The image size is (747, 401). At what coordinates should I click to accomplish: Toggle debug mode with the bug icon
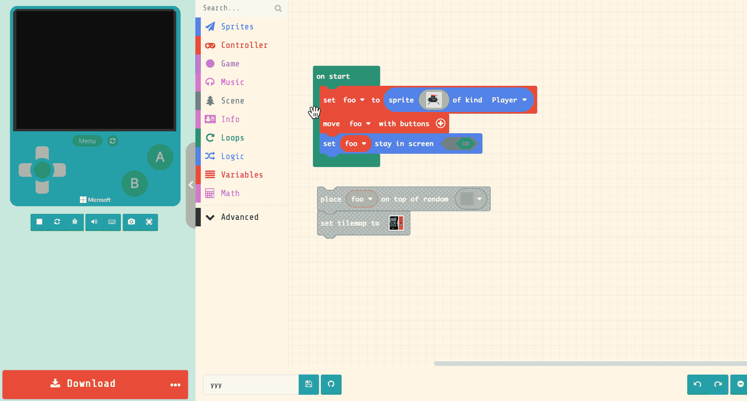pyautogui.click(x=75, y=222)
